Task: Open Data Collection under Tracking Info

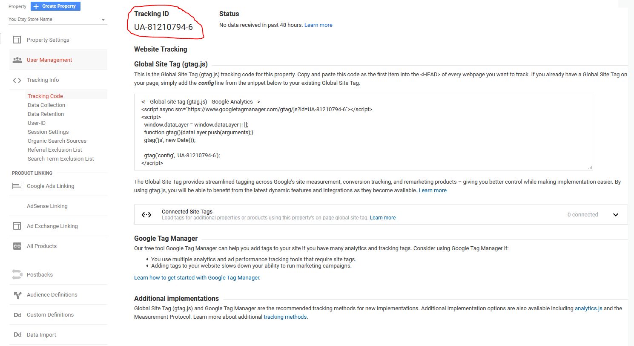Action: pos(46,105)
